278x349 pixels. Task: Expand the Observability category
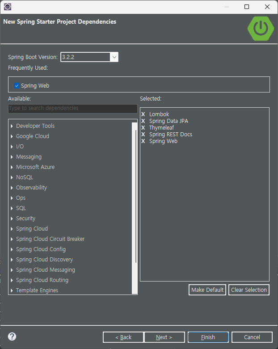(x=12, y=188)
